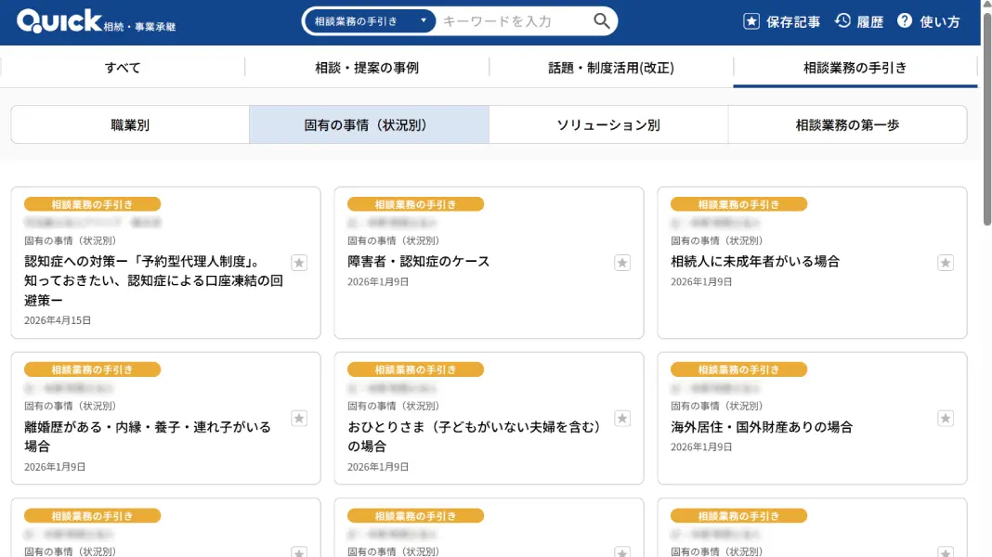992x557 pixels.
Task: Bookmark the 障害者・認知症のケース article star
Action: (x=622, y=263)
